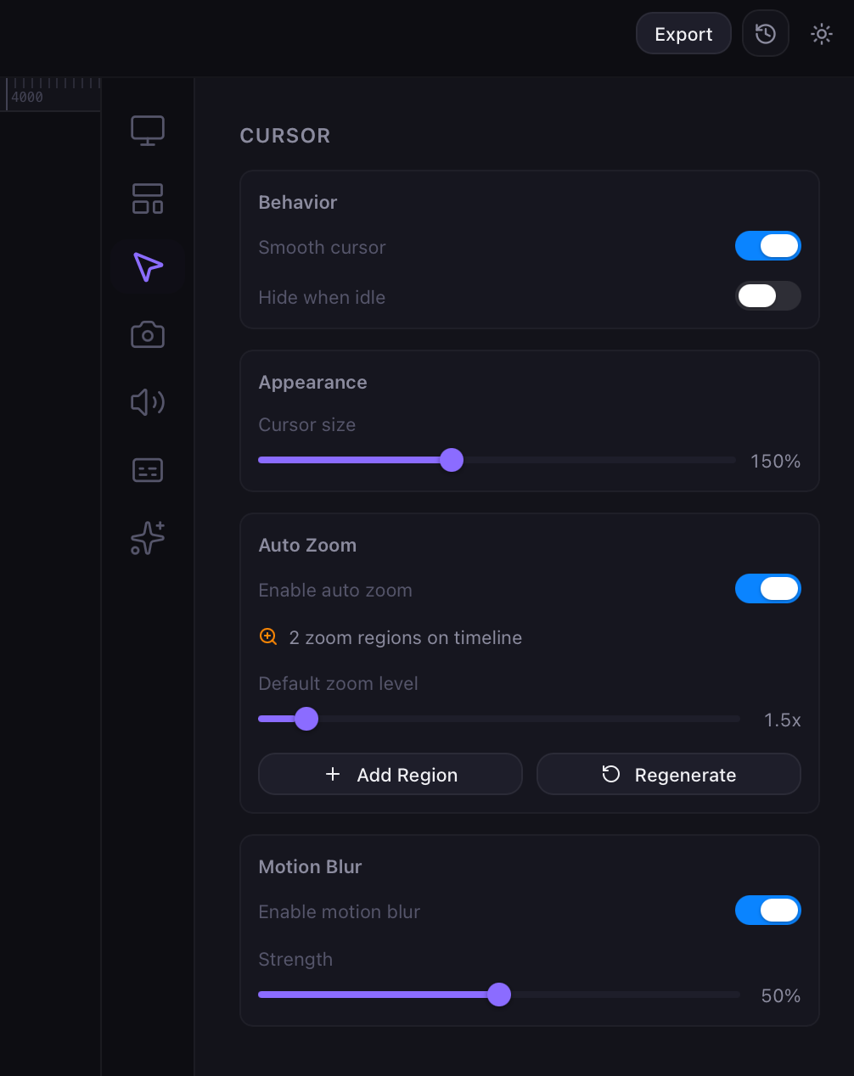
Task: Click the orange zoom regions magnifier icon
Action: (268, 636)
